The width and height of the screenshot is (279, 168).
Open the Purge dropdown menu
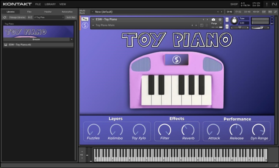coord(216,24)
